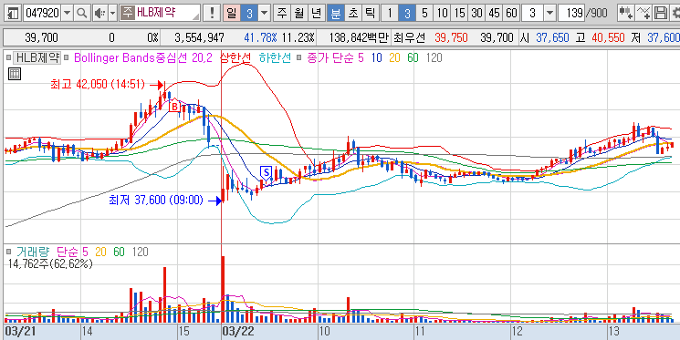
Task: Click highlighted 3 minute interval button
Action: click(x=407, y=13)
